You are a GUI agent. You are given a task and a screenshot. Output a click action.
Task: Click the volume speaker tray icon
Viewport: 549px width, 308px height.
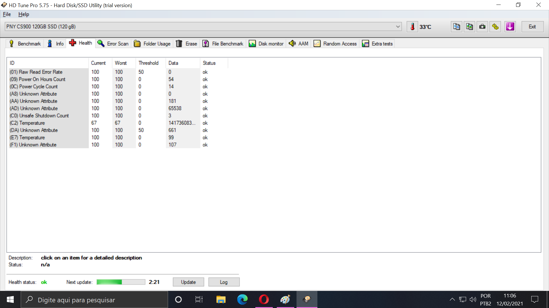coord(473,299)
